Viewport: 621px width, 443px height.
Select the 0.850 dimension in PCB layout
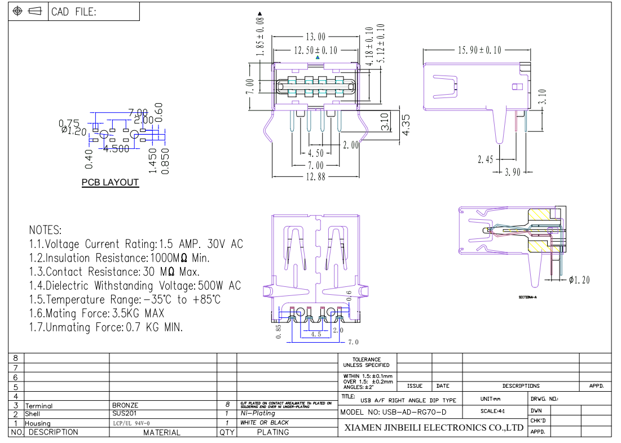tap(166, 161)
